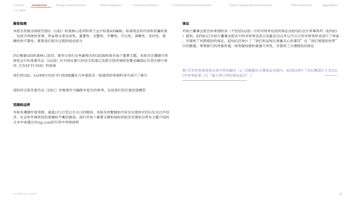Screen dimensions: 355x200
Task: Click page number 4 in footer
Action: (x=340, y=194)
